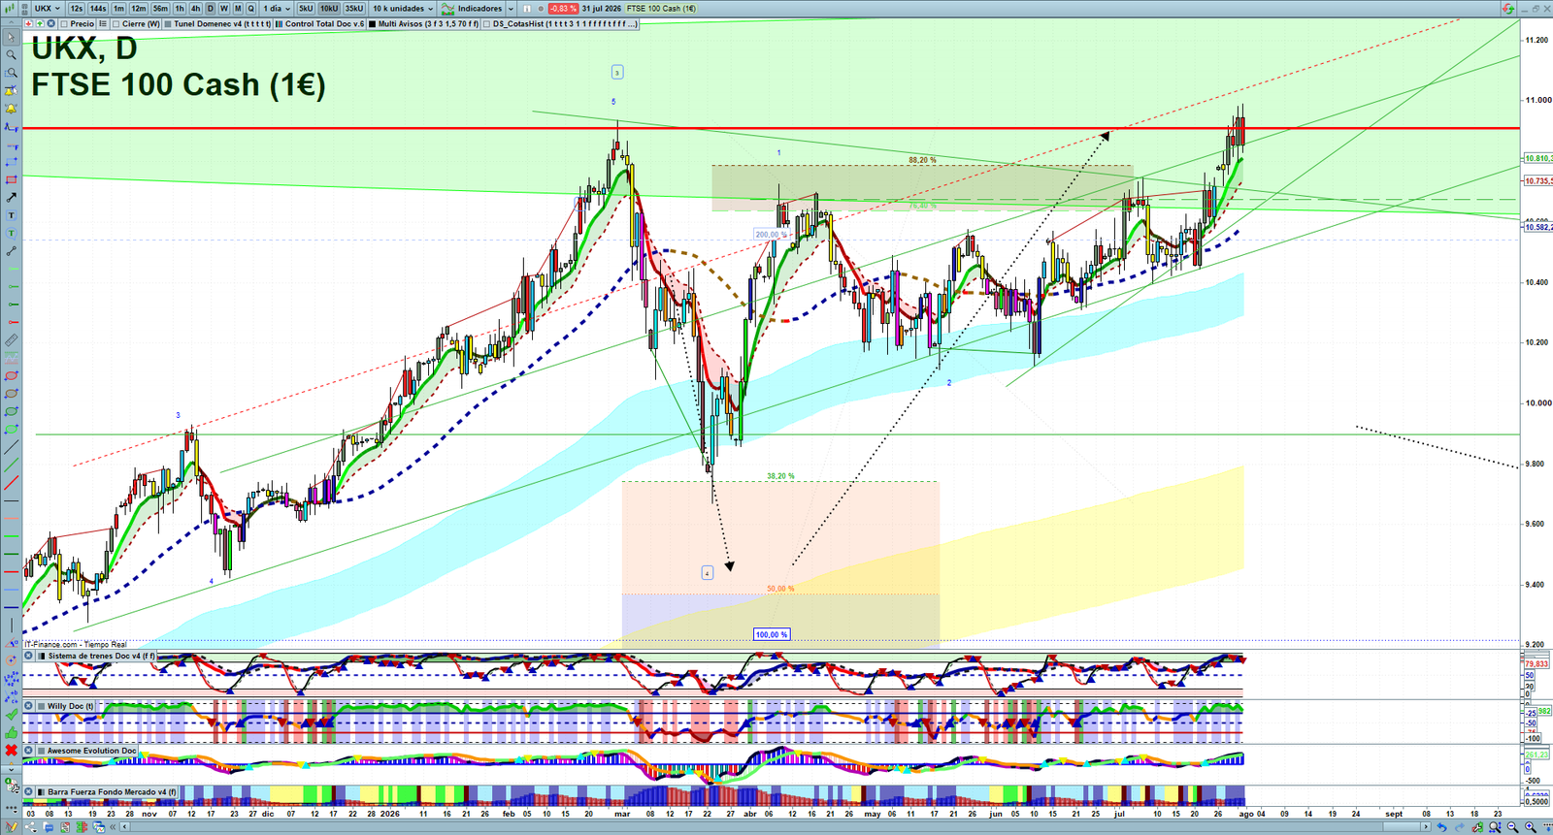Click the pencil chart drawing mode icon
This screenshot has width=1553, height=835.
(12, 826)
